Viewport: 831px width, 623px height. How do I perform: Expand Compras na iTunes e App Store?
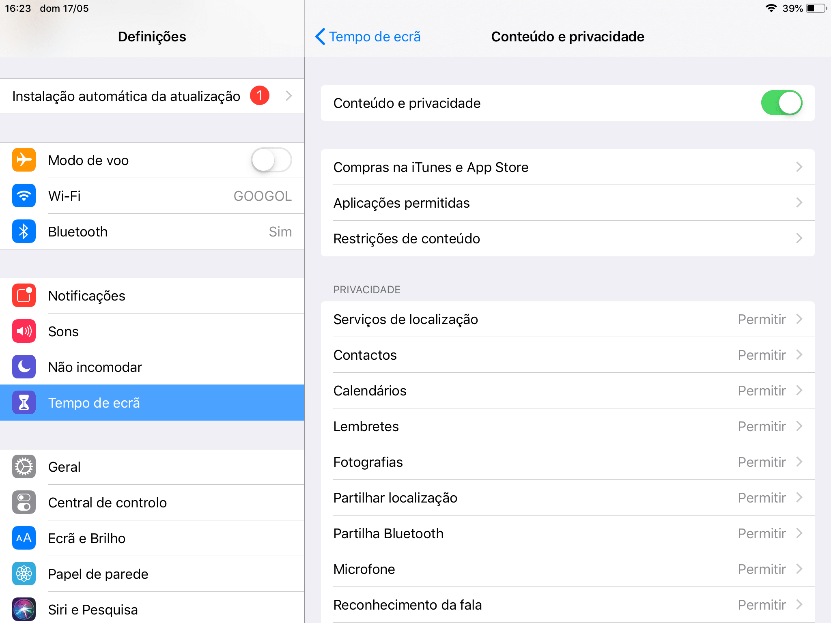[568, 167]
